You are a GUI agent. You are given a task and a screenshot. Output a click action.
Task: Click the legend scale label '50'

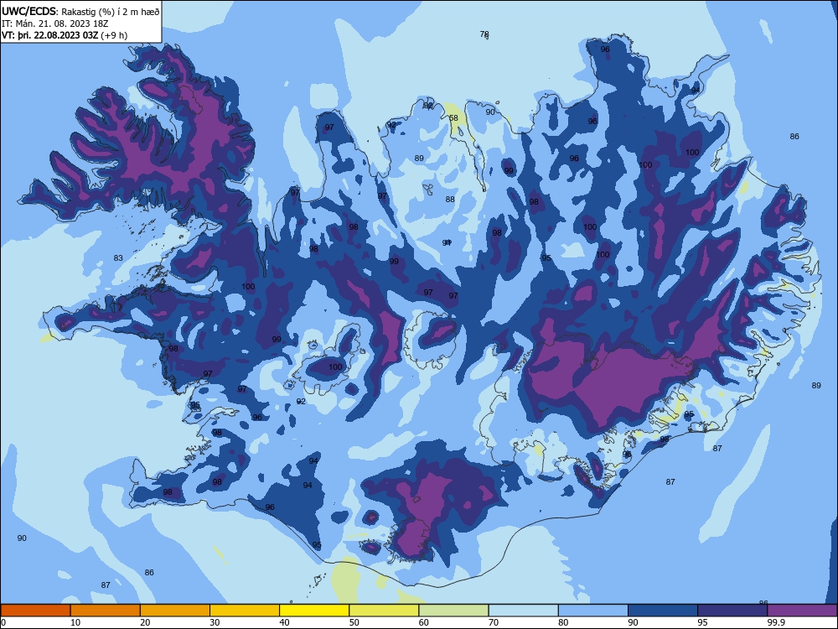[x=354, y=622]
